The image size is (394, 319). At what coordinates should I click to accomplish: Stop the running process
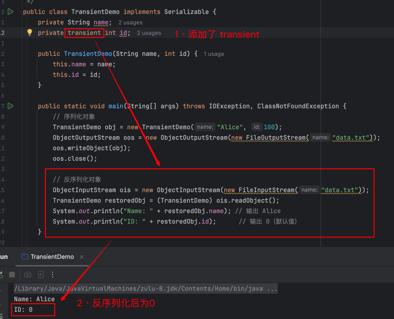(12, 275)
